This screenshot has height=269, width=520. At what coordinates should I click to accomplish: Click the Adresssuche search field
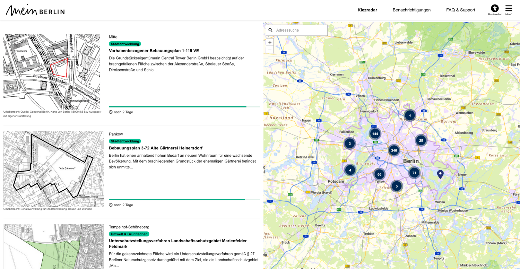(300, 30)
